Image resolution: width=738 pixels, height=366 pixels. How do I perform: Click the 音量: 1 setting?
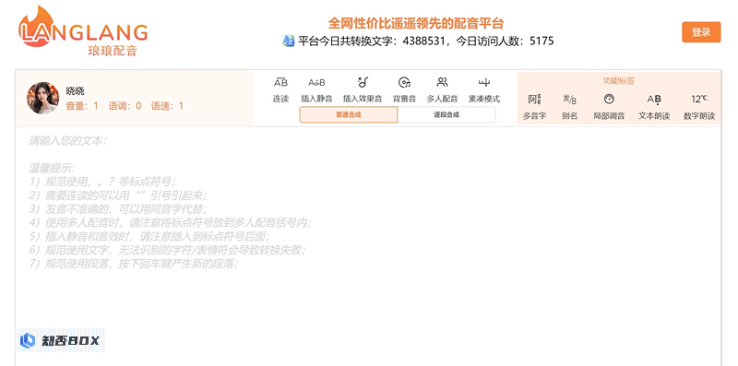(82, 106)
